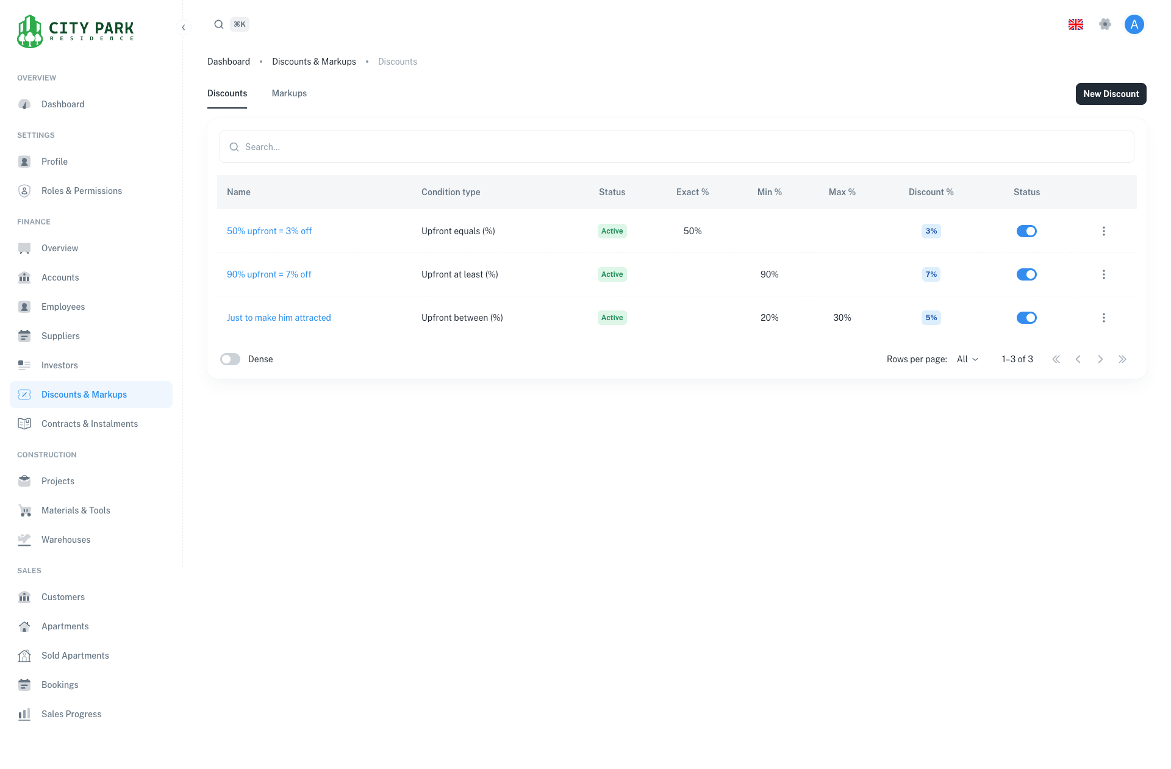This screenshot has height=769, width=1171.
Task: Open Materials & Tools sidebar item
Action: 76,510
